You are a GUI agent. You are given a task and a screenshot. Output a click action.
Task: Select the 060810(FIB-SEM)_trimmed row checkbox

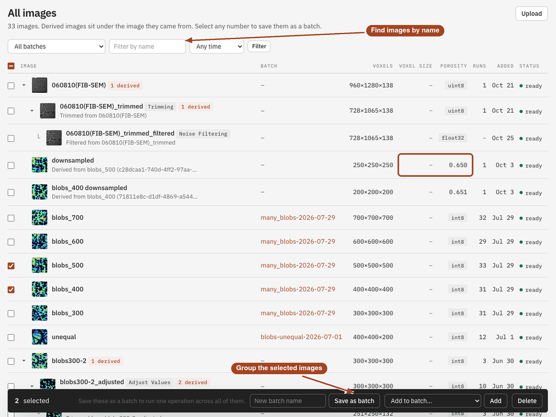click(11, 111)
